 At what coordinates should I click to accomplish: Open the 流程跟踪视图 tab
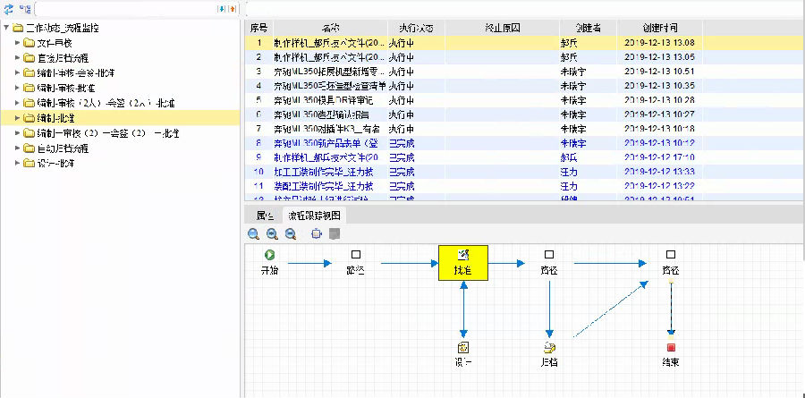pyautogui.click(x=313, y=216)
